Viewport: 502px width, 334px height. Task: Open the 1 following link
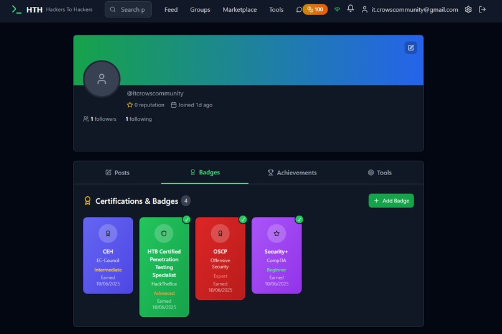[139, 119]
